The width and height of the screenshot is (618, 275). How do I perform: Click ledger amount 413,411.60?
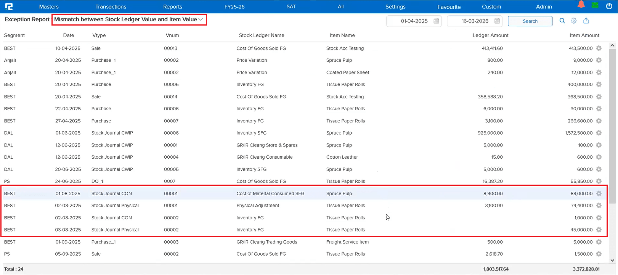(x=492, y=48)
